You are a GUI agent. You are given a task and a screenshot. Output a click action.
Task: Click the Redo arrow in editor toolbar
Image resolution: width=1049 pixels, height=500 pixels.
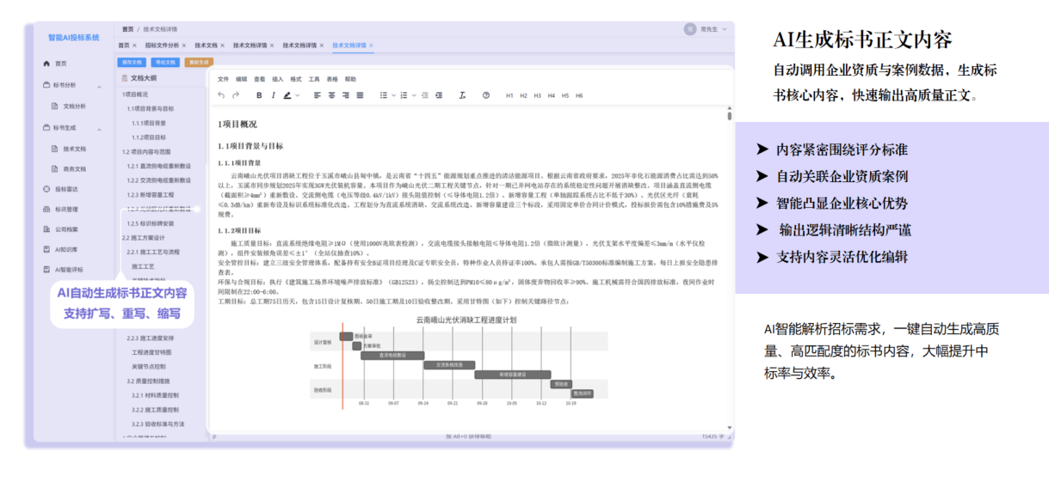[x=236, y=95]
